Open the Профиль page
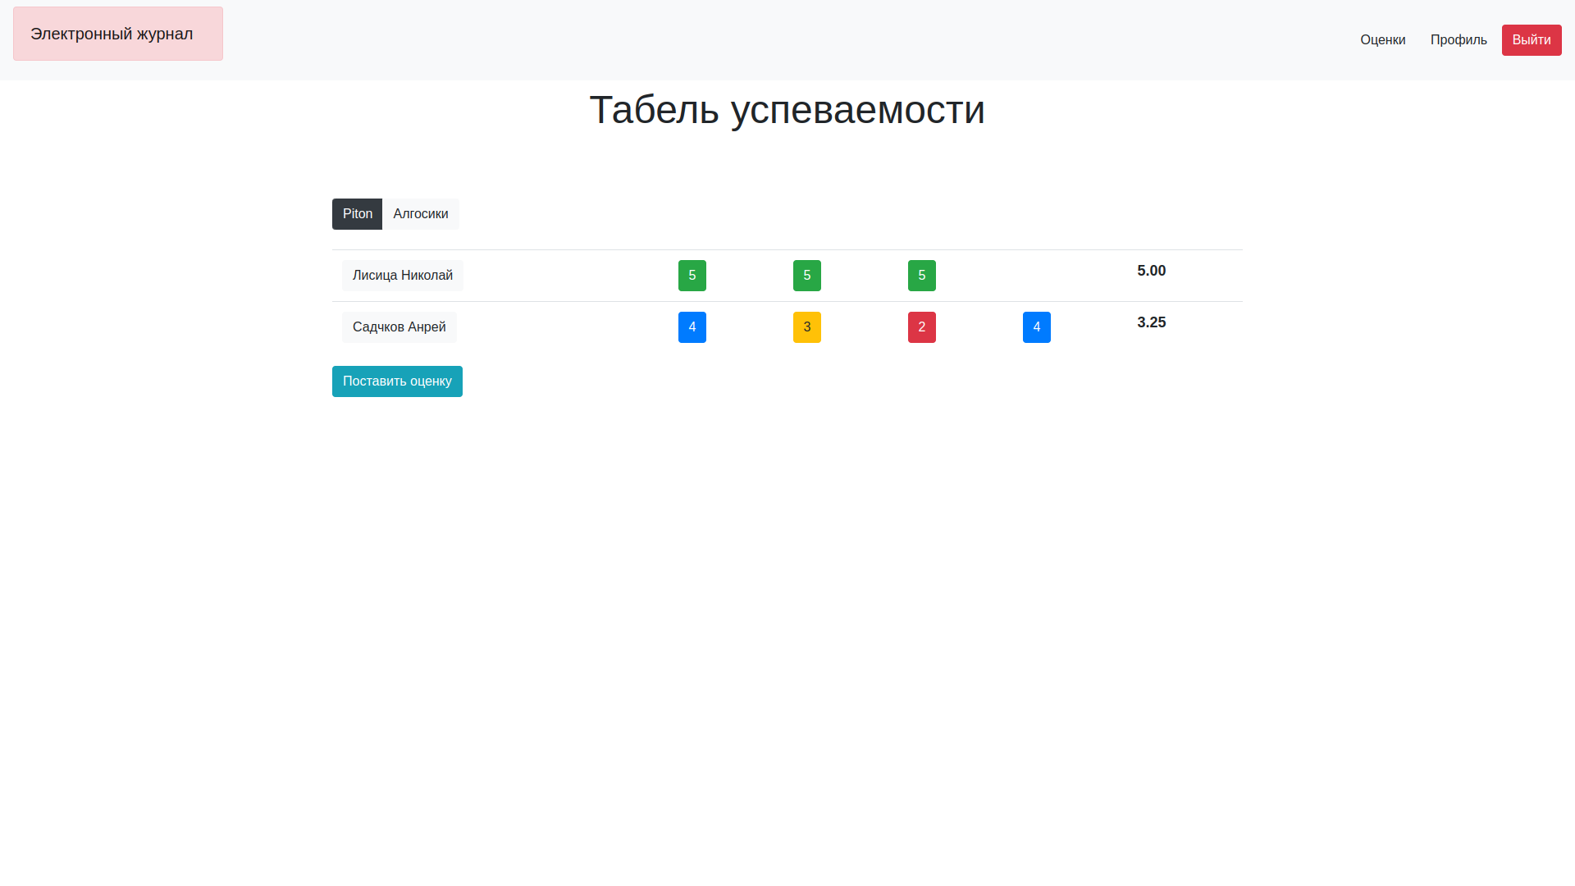This screenshot has width=1575, height=886. [1458, 39]
